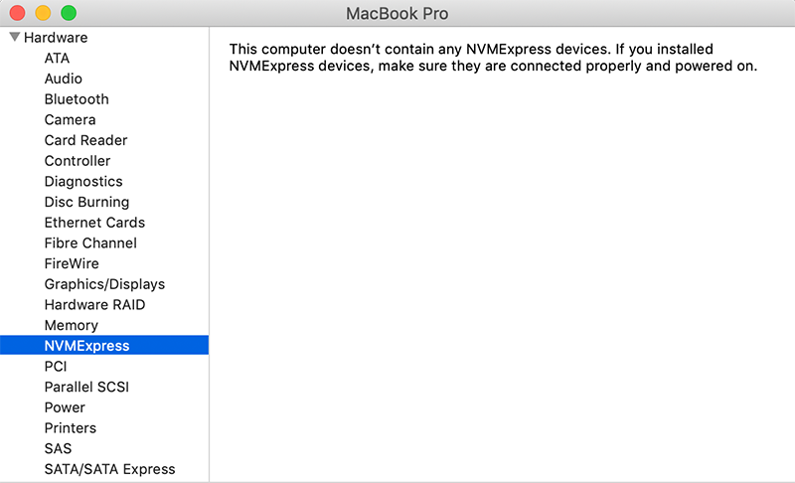This screenshot has height=483, width=795.
Task: Show Memory information
Action: [x=71, y=325]
